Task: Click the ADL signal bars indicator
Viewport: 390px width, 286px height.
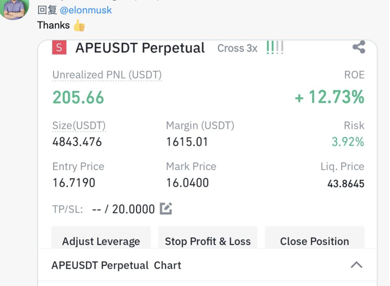Action: (275, 48)
